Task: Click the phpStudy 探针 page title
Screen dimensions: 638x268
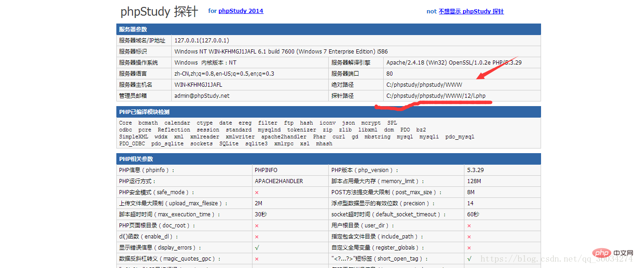Action: (159, 12)
